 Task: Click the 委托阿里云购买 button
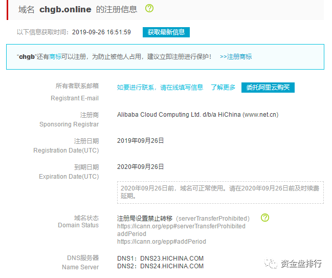[x=268, y=88]
